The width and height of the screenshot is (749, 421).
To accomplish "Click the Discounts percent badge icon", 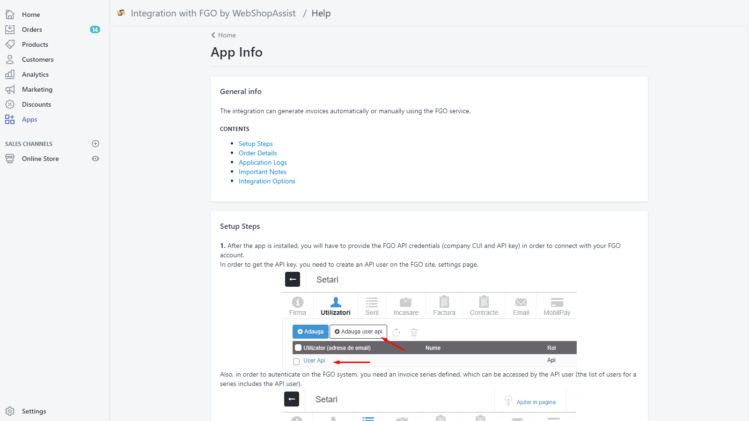I will [10, 104].
